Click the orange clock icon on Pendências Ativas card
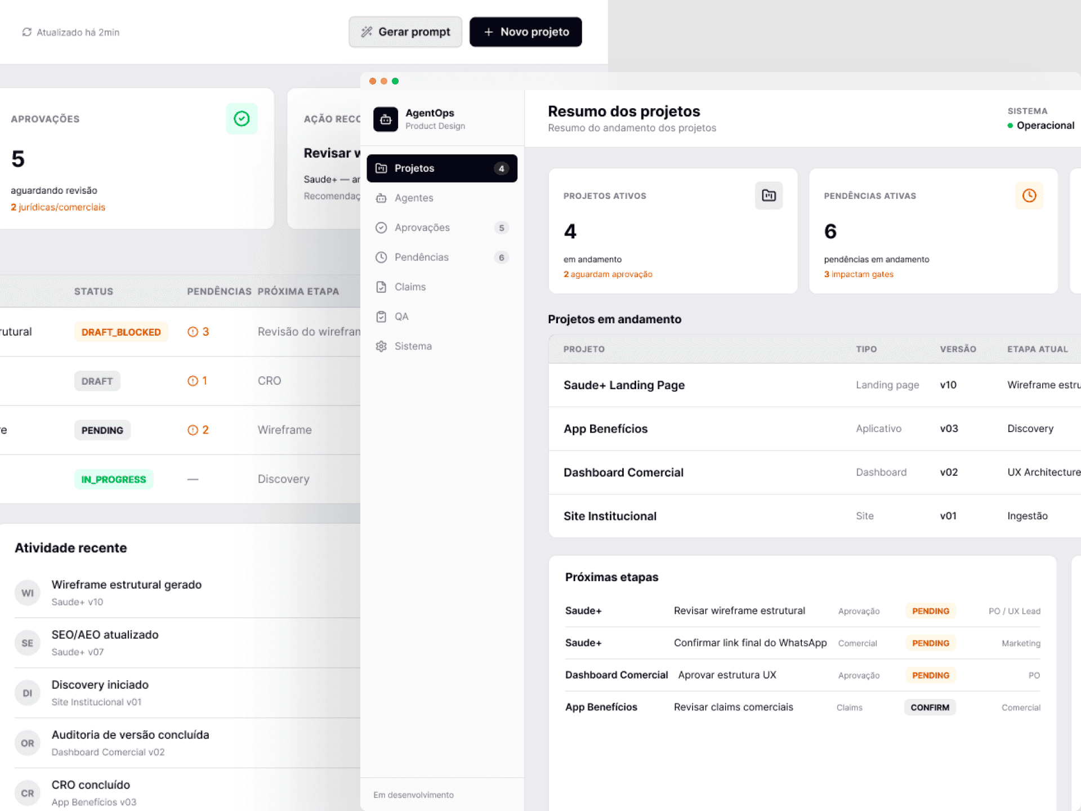This screenshot has height=811, width=1081. (1029, 195)
